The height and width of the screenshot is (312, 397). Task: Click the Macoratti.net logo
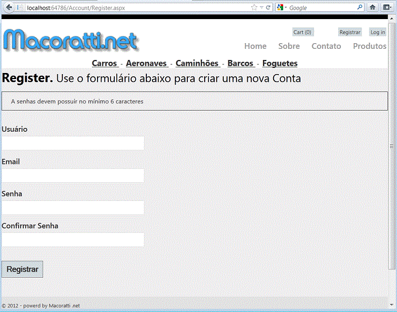click(x=70, y=41)
